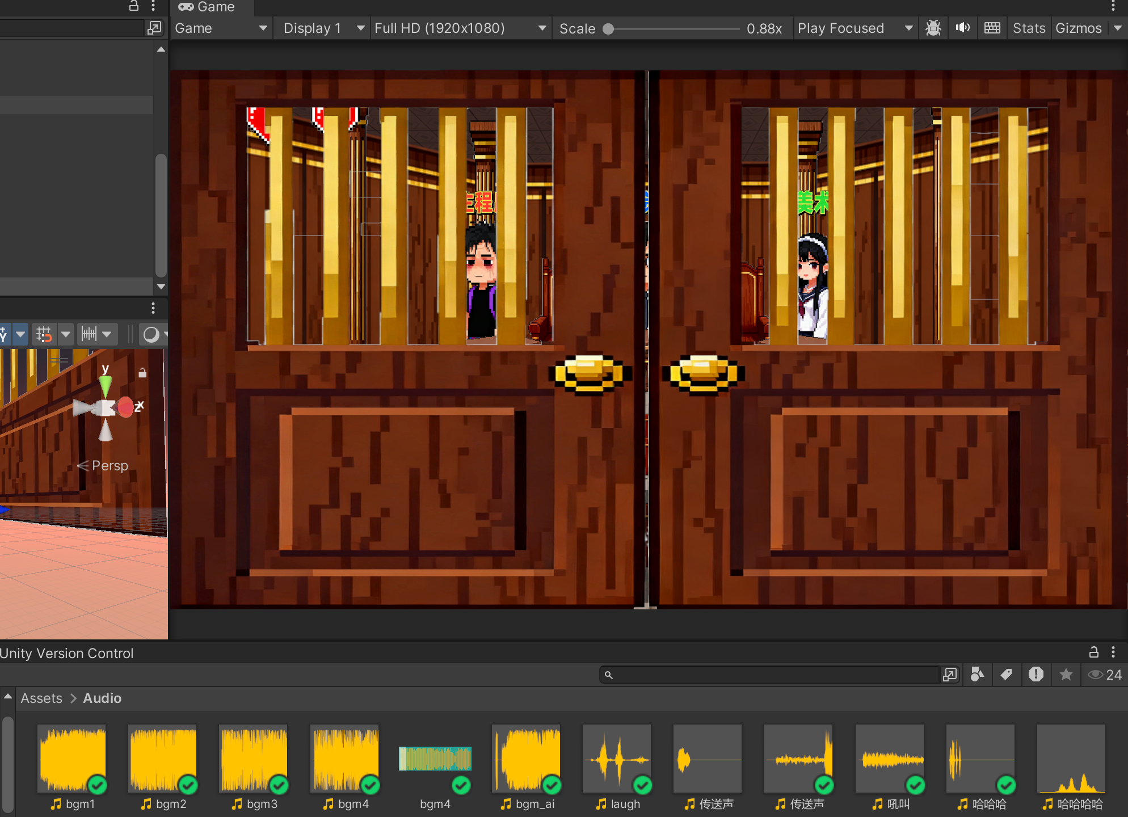The width and height of the screenshot is (1128, 817).
Task: Toggle hidden packages eye icon
Action: coord(1096,675)
